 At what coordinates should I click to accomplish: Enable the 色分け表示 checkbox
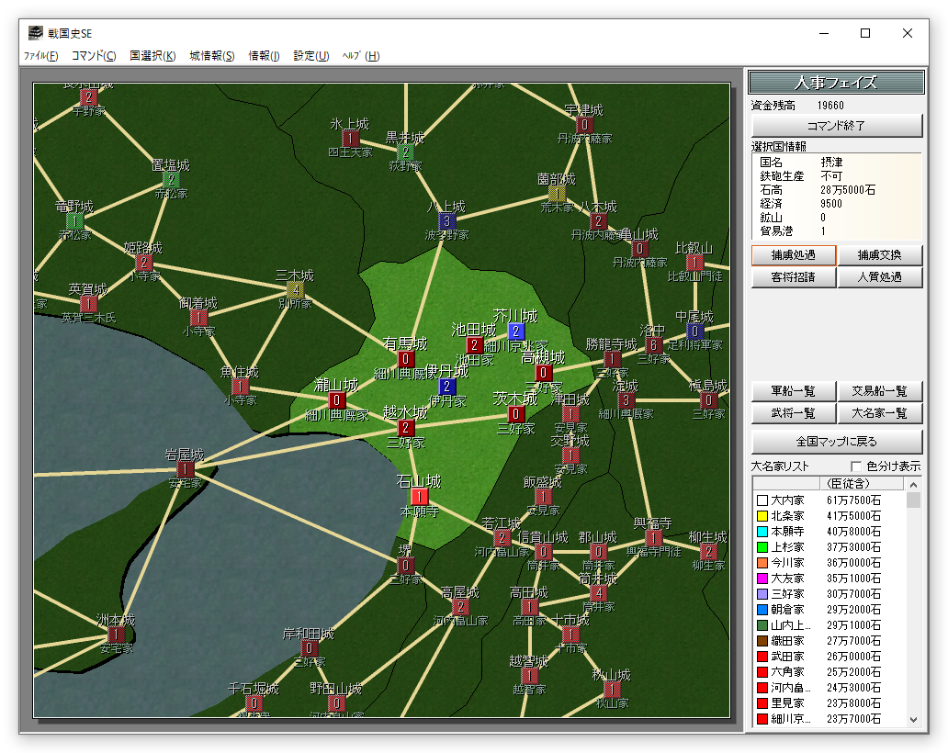click(x=856, y=466)
